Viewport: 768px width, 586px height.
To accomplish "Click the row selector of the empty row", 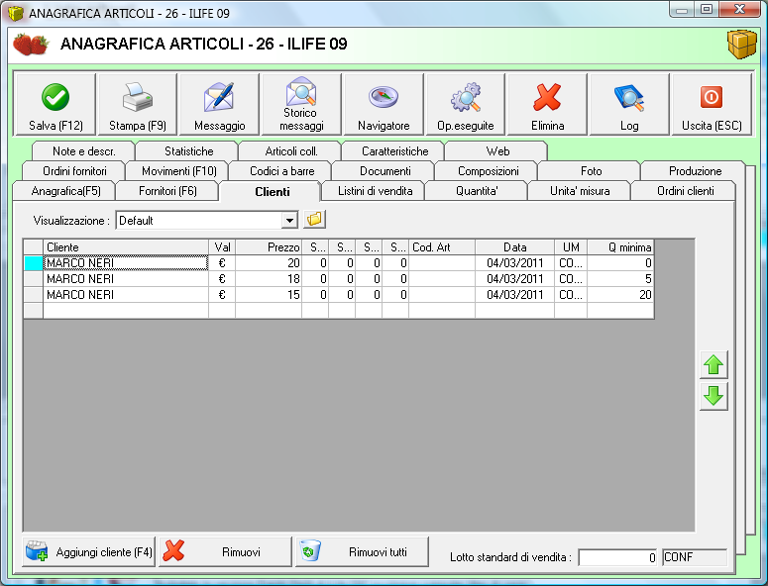I will point(34,311).
